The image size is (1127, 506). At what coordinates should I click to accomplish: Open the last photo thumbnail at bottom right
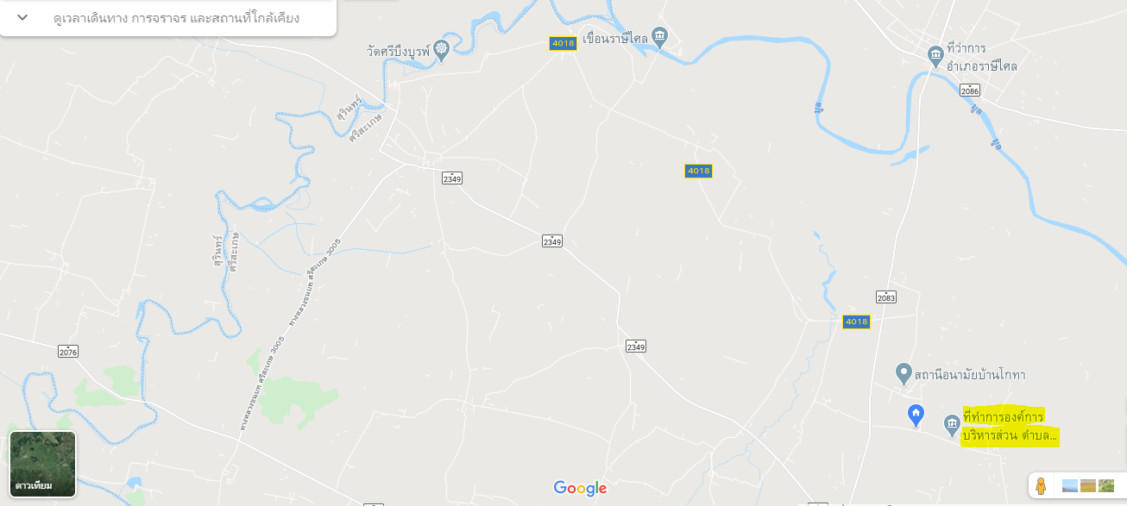1106,485
